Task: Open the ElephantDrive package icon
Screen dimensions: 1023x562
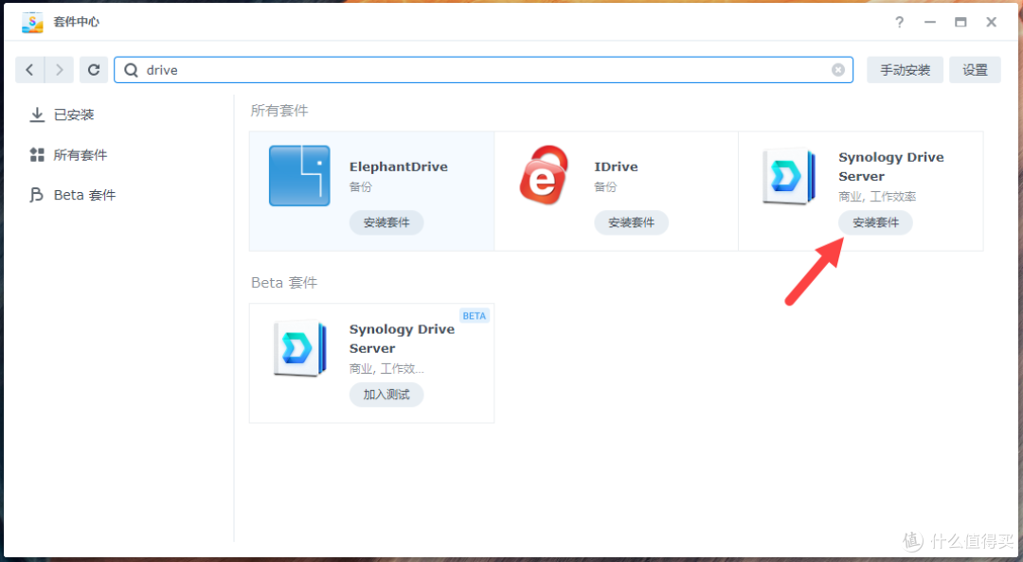Action: 299,175
